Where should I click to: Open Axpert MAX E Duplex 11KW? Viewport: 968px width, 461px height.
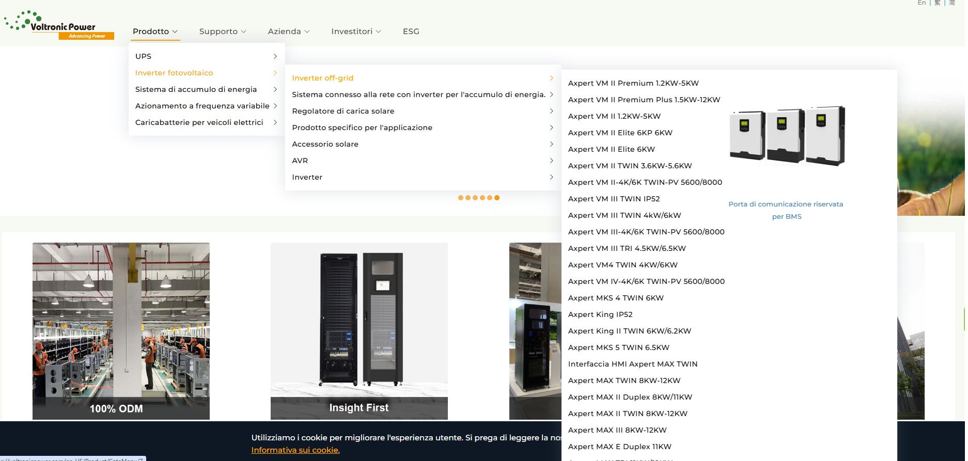click(x=620, y=447)
